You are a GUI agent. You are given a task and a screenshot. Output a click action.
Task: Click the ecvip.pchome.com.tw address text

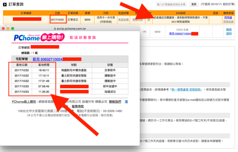click(x=71, y=29)
